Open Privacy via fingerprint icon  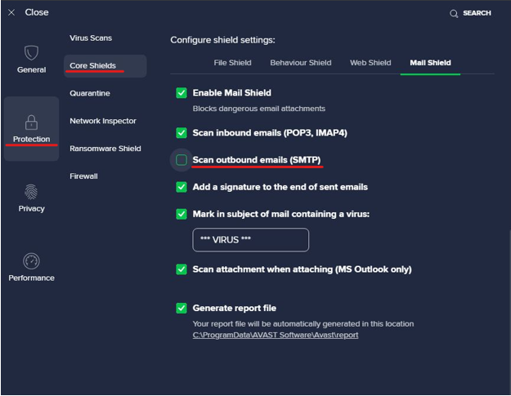pyautogui.click(x=31, y=192)
